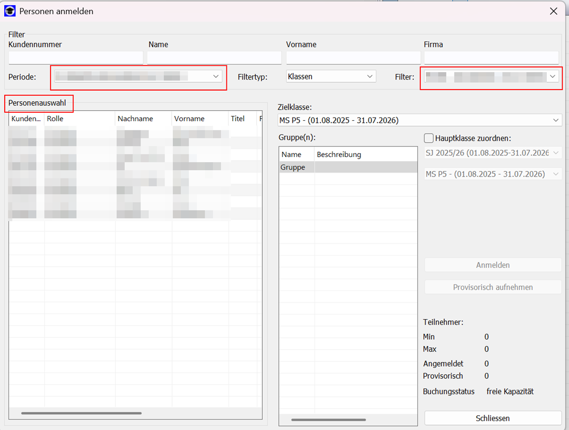
Task: Open the Periode dropdown
Action: (x=138, y=77)
